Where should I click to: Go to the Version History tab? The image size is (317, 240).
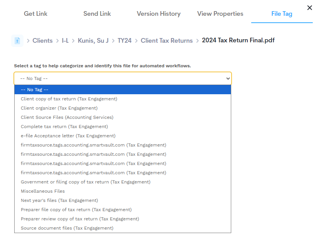(158, 14)
